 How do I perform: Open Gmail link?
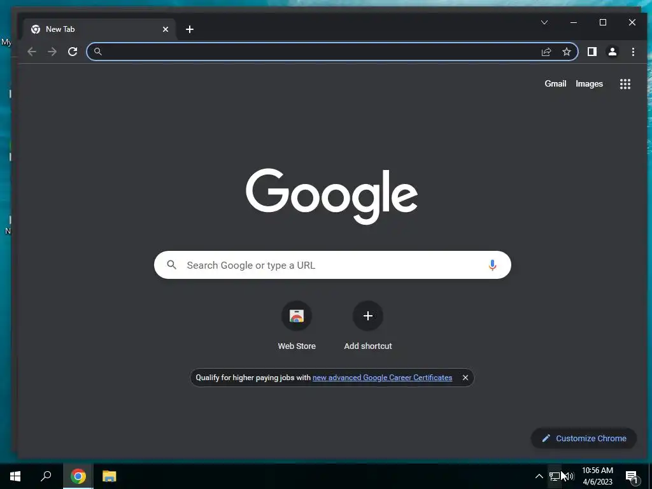pos(555,84)
